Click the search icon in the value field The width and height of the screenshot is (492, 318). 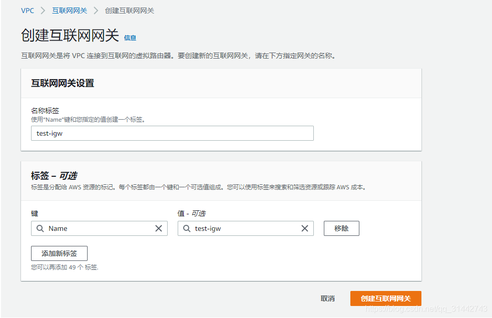point(187,228)
